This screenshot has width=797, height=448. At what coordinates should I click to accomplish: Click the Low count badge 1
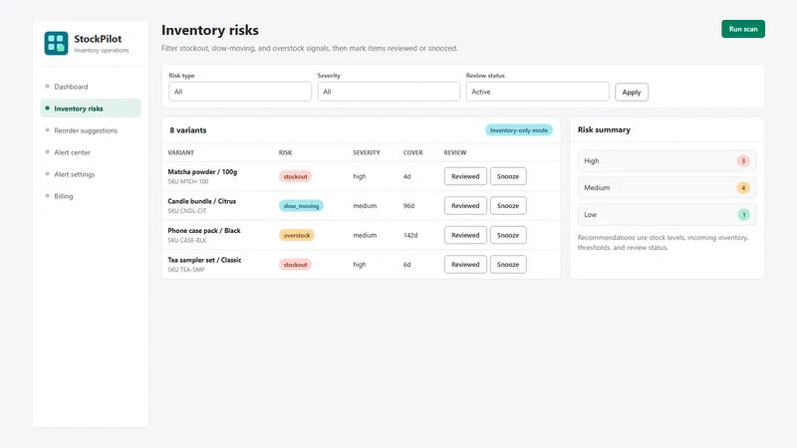(x=743, y=214)
